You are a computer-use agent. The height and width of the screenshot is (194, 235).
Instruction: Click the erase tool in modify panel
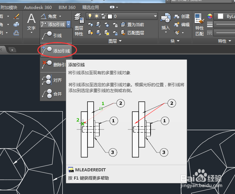[x=16, y=16]
